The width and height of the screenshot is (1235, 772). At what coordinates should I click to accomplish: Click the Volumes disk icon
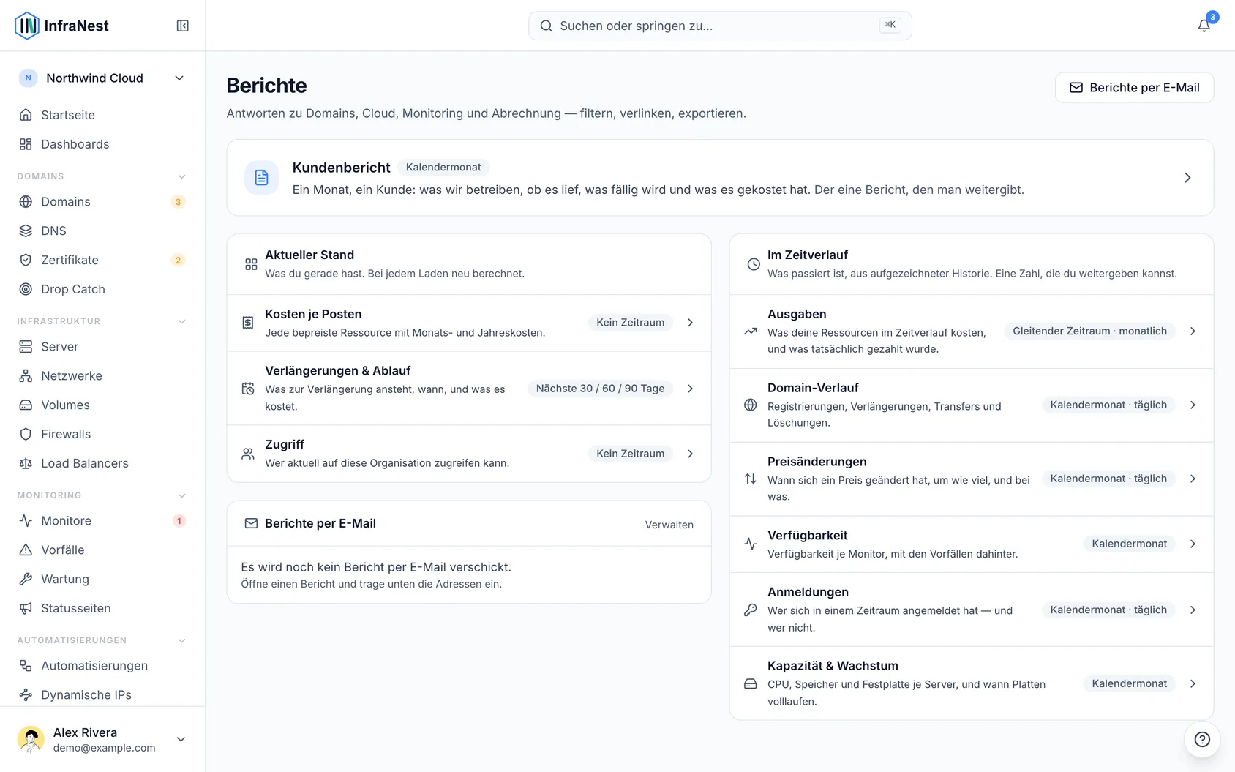[26, 405]
